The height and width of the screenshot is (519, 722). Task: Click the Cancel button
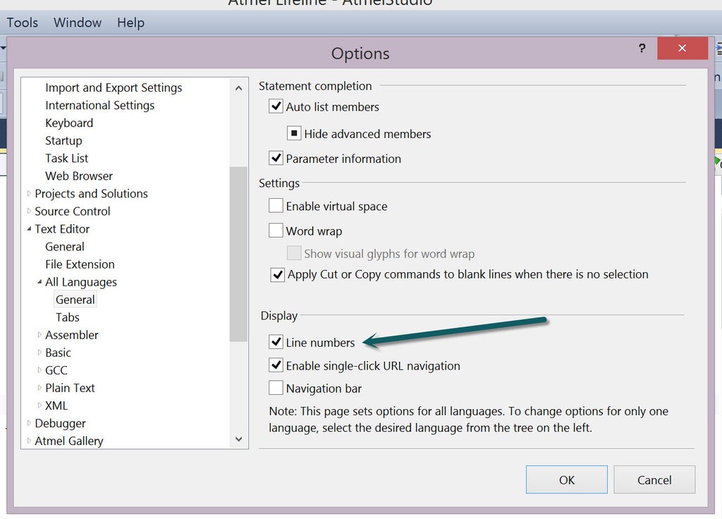pyautogui.click(x=654, y=480)
